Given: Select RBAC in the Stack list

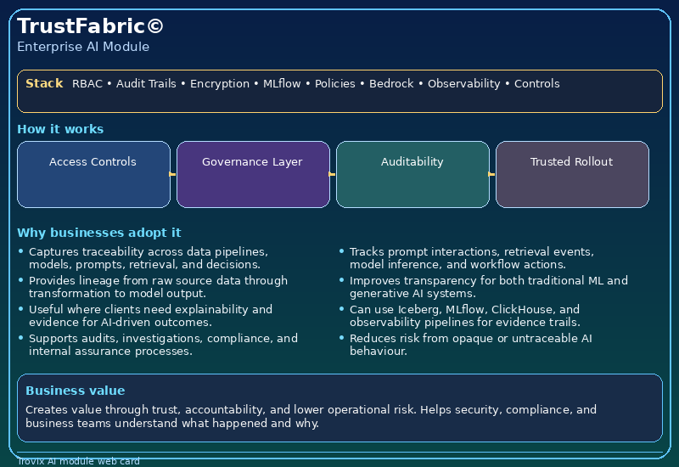Looking at the screenshot, I should coord(87,83).
